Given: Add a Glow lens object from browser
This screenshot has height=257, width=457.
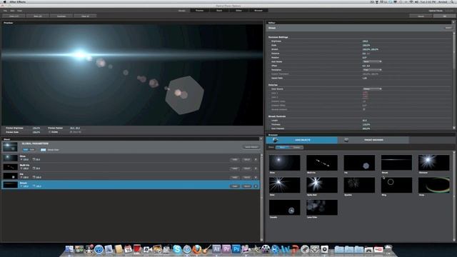Looking at the screenshot, I should [x=284, y=163].
